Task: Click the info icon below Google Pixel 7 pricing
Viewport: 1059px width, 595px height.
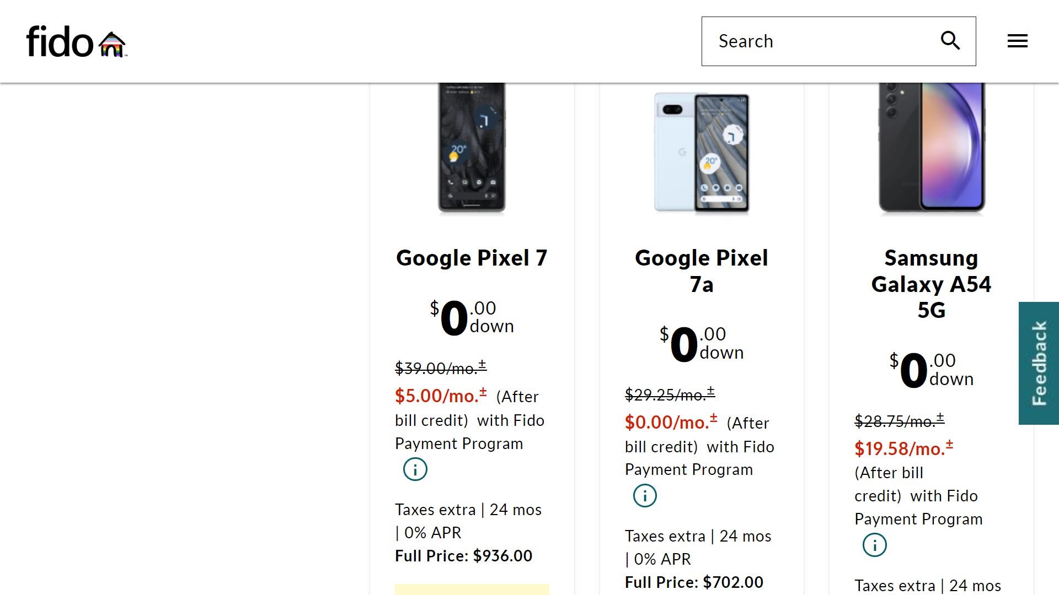Action: click(414, 469)
